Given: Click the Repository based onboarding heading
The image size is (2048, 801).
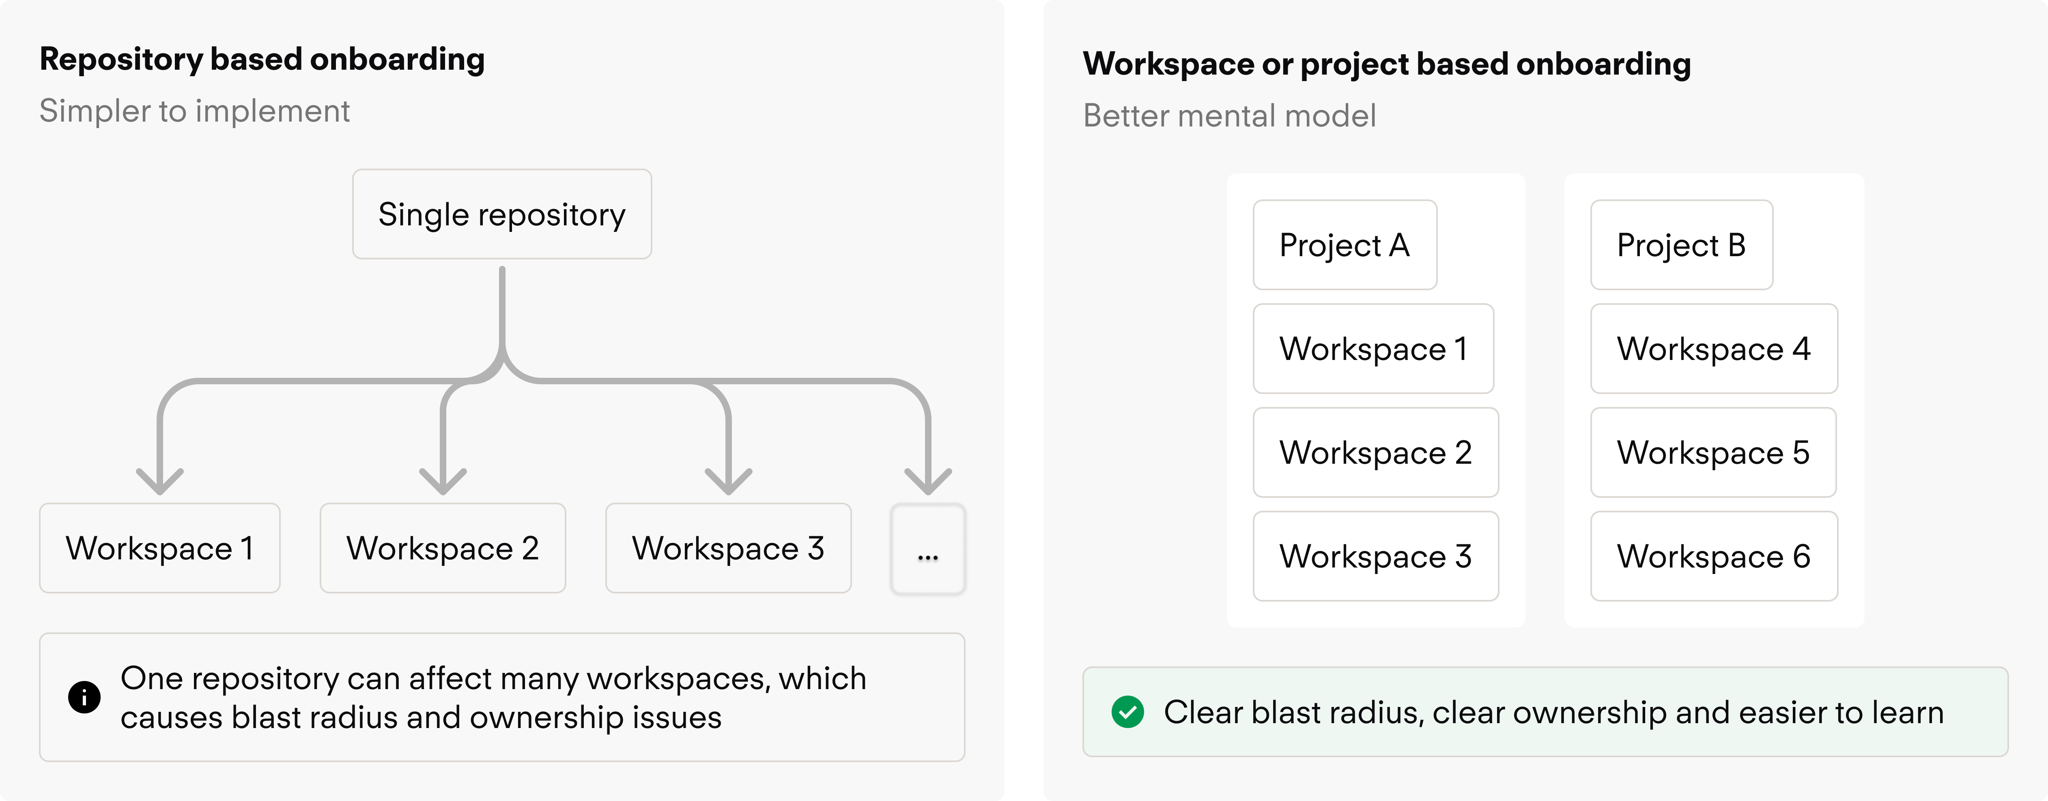Looking at the screenshot, I should click(x=262, y=60).
